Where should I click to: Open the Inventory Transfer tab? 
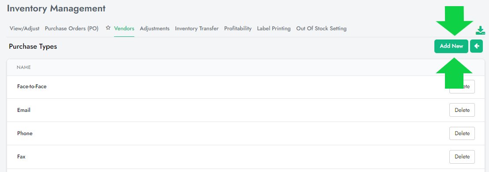click(197, 29)
